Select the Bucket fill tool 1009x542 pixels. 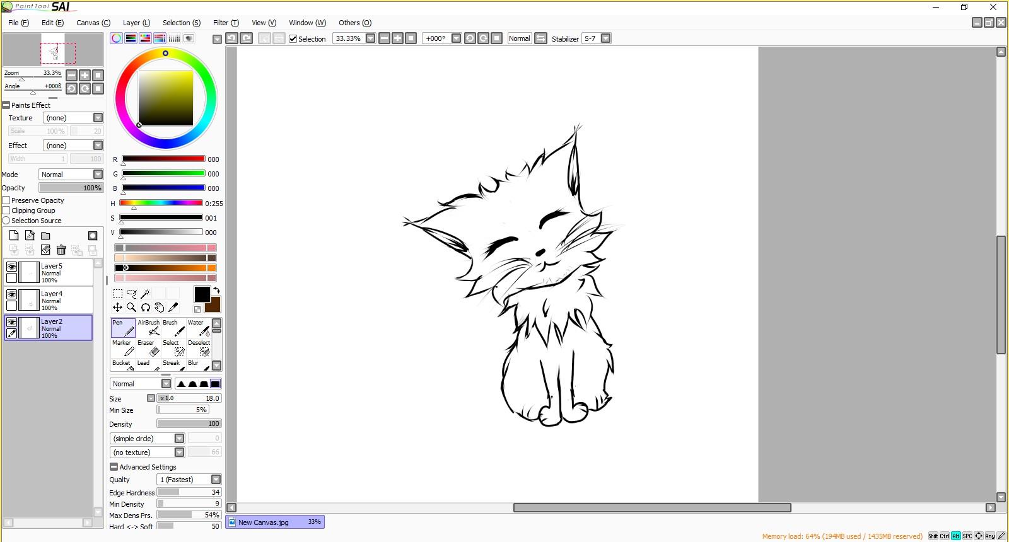click(x=123, y=365)
